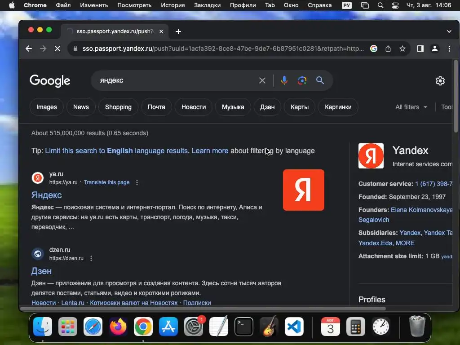Click the Яндекс result title
Image resolution: width=460 pixels, height=345 pixels.
[x=47, y=195]
